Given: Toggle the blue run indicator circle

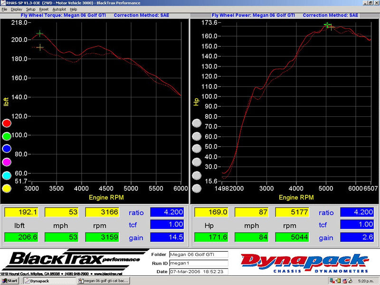Looking at the screenshot, I should [7, 149].
